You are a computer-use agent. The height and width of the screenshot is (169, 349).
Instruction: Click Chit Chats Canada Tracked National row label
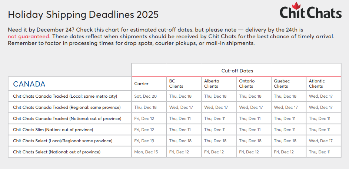point(67,118)
